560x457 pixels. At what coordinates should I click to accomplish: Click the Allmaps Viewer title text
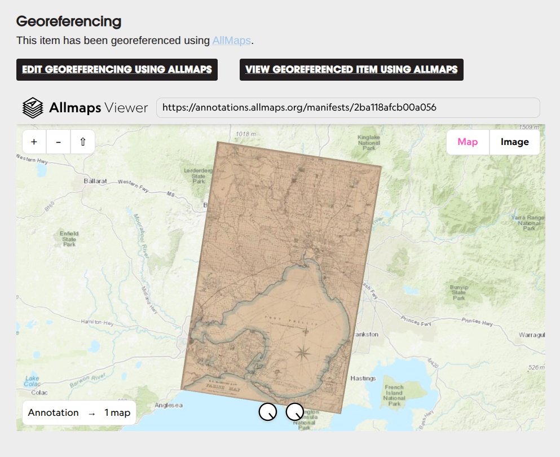tap(98, 108)
